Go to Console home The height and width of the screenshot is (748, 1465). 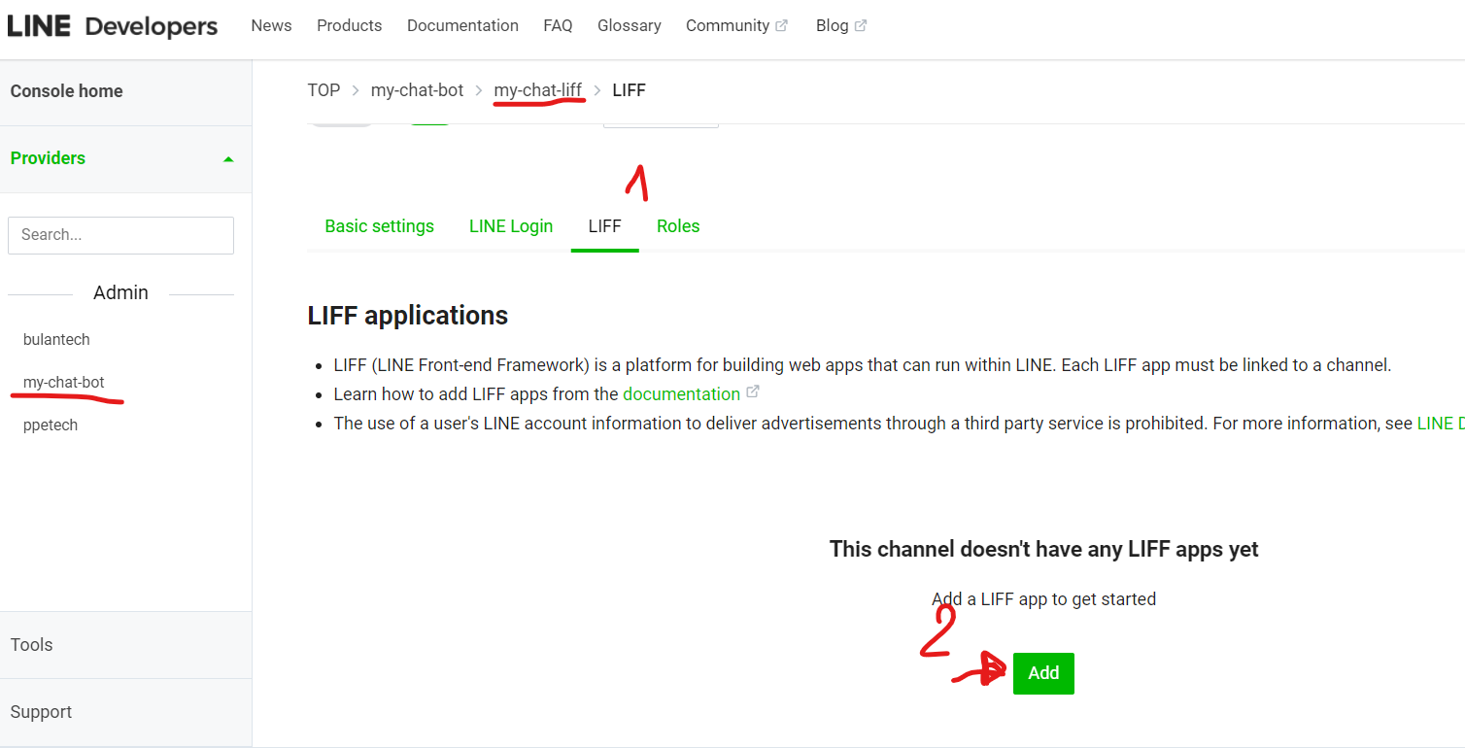66,90
